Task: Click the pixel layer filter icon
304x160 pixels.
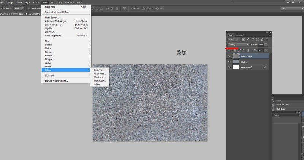Action: (244, 39)
